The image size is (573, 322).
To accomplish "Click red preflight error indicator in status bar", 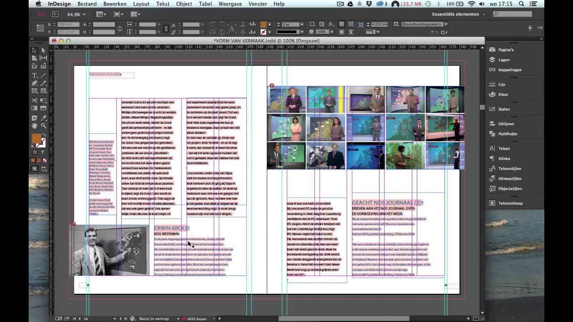I will (x=184, y=318).
